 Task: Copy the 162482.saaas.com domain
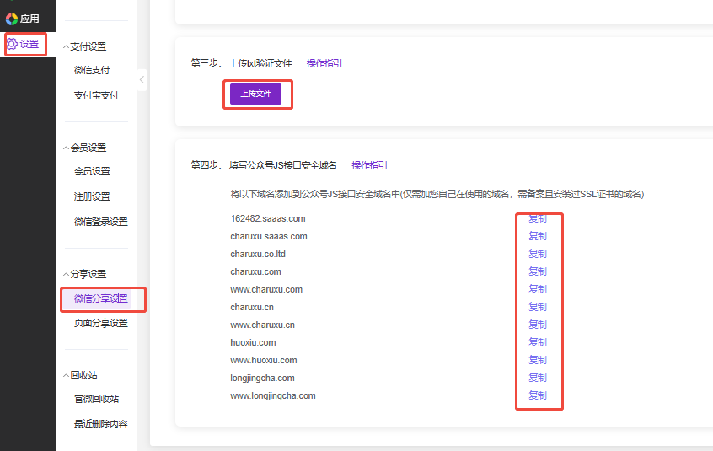point(537,218)
